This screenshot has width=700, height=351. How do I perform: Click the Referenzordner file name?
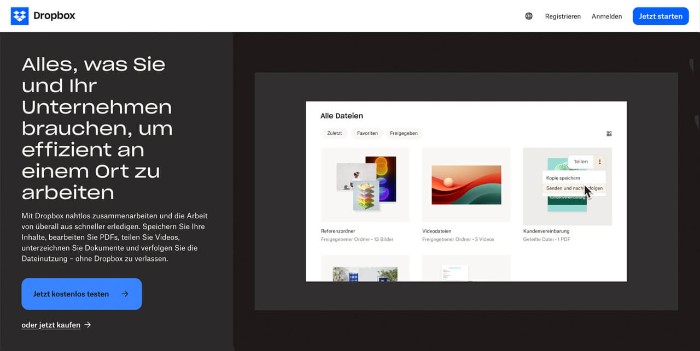338,231
